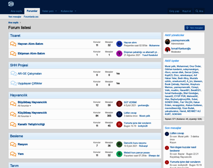Click the Hayvan Alım-Satım forum speech-bubble icon
The height and width of the screenshot is (168, 213).
pos(13,44)
